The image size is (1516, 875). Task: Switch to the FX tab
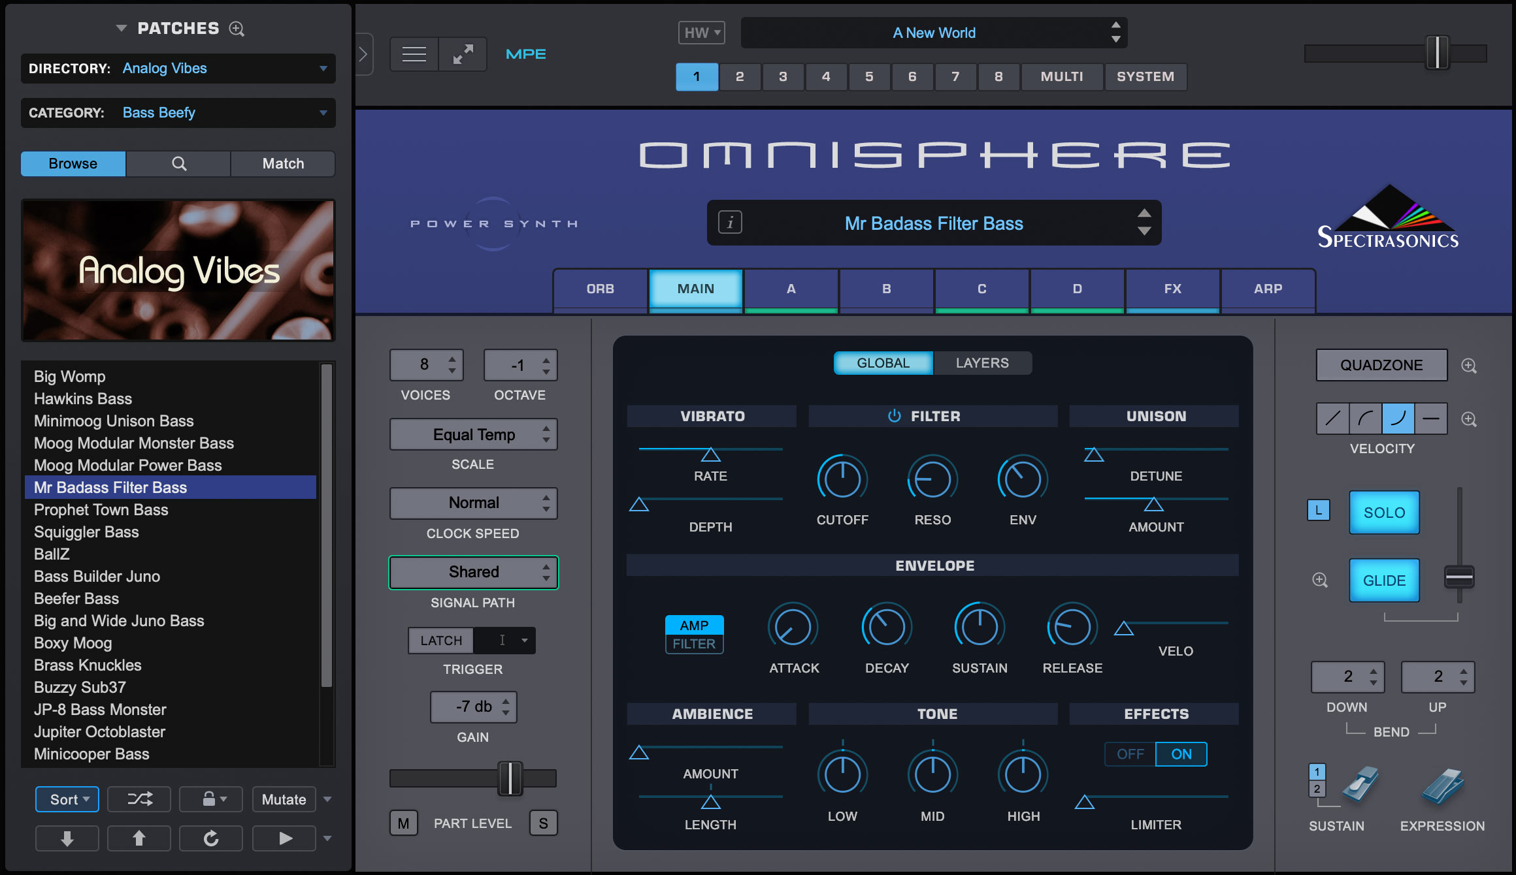(1172, 289)
